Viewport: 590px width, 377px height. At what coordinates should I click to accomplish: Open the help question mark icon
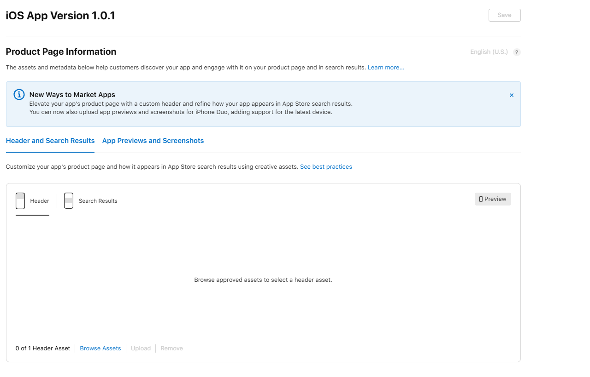(517, 52)
